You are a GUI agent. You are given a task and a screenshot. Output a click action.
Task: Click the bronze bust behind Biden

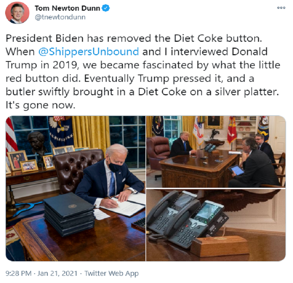pos(37,145)
